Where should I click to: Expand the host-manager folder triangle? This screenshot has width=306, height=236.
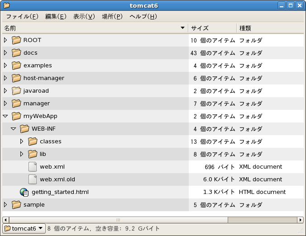(5, 78)
